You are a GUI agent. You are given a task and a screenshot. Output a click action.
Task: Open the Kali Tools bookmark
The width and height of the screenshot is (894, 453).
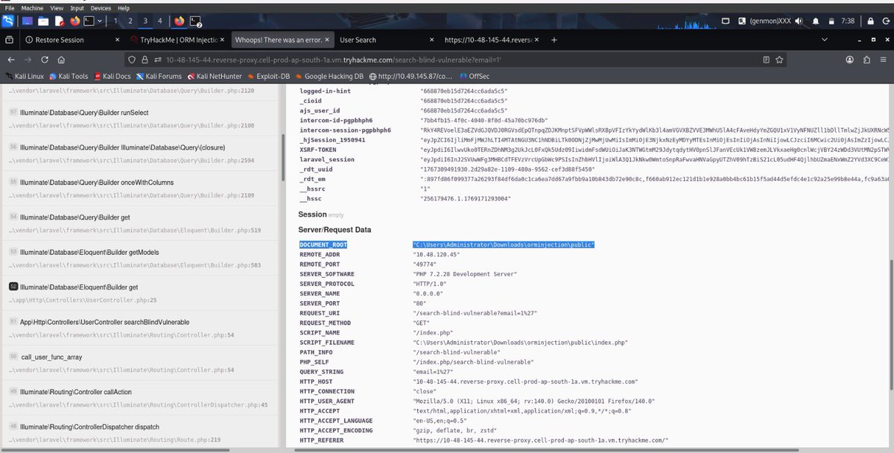point(69,76)
